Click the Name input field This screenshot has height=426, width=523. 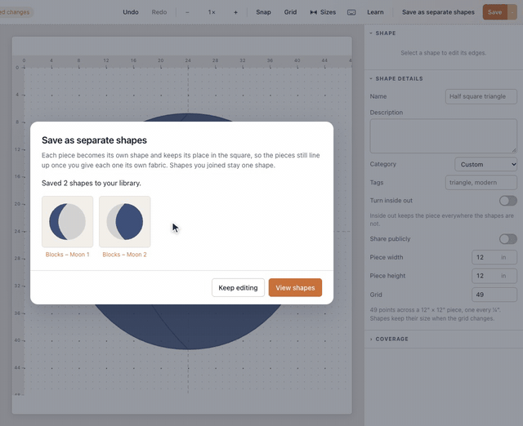(x=481, y=96)
